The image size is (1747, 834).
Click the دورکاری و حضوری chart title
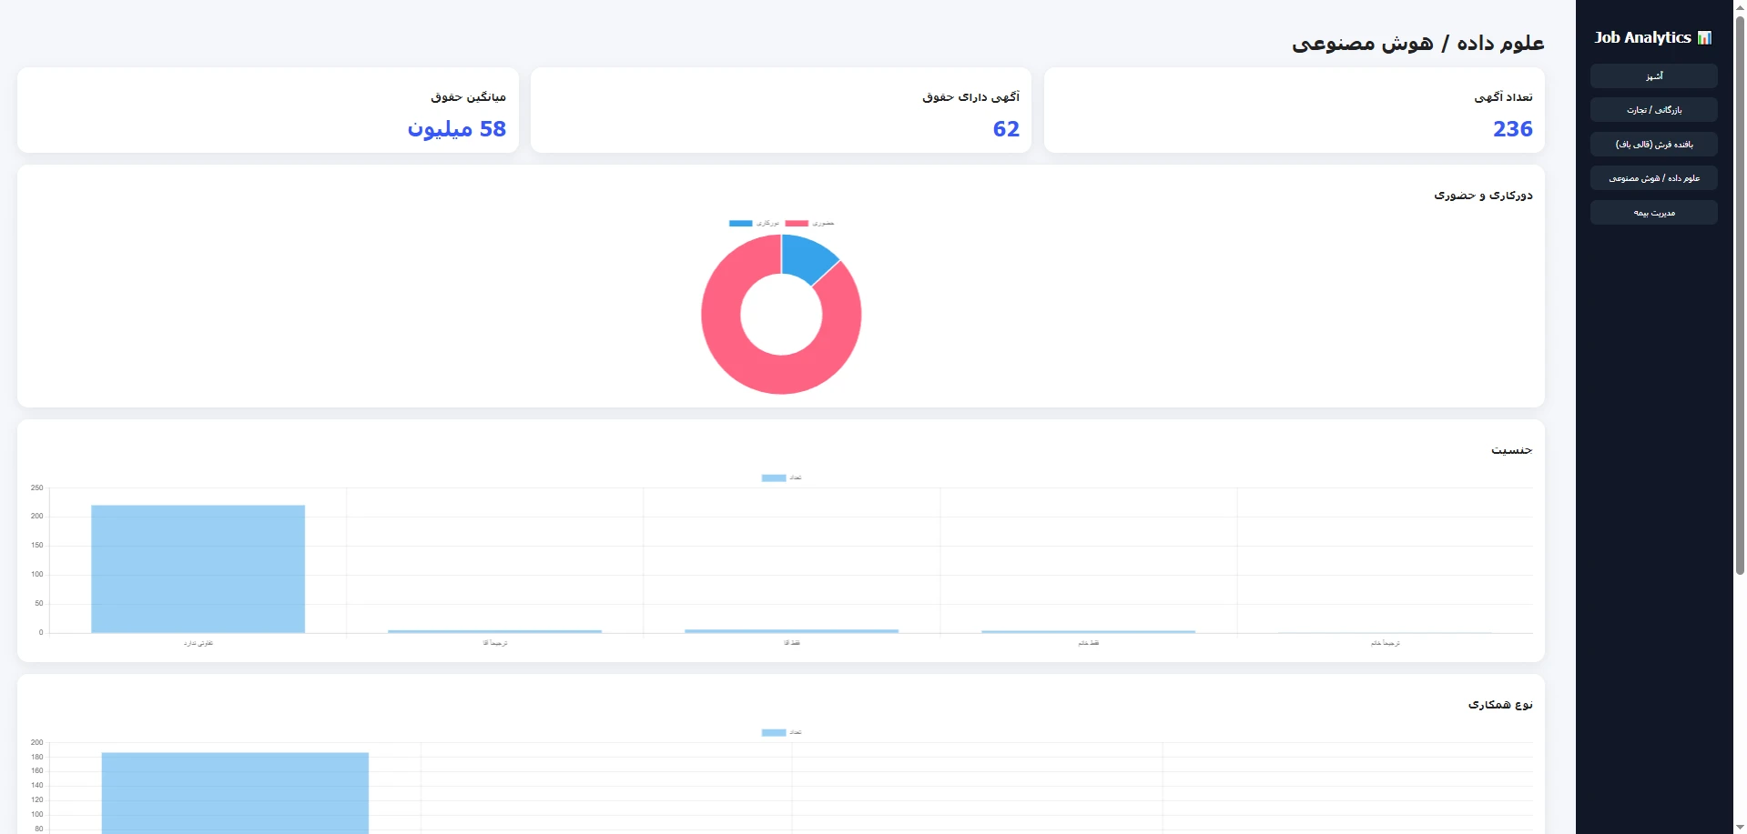[1483, 195]
